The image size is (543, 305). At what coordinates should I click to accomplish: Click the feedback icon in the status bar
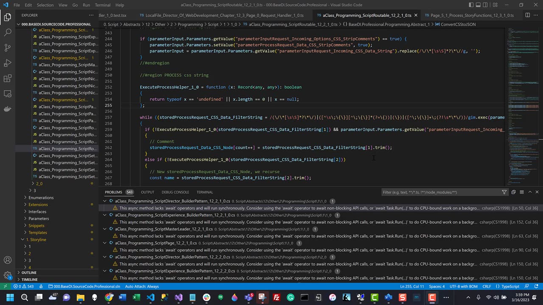click(527, 286)
